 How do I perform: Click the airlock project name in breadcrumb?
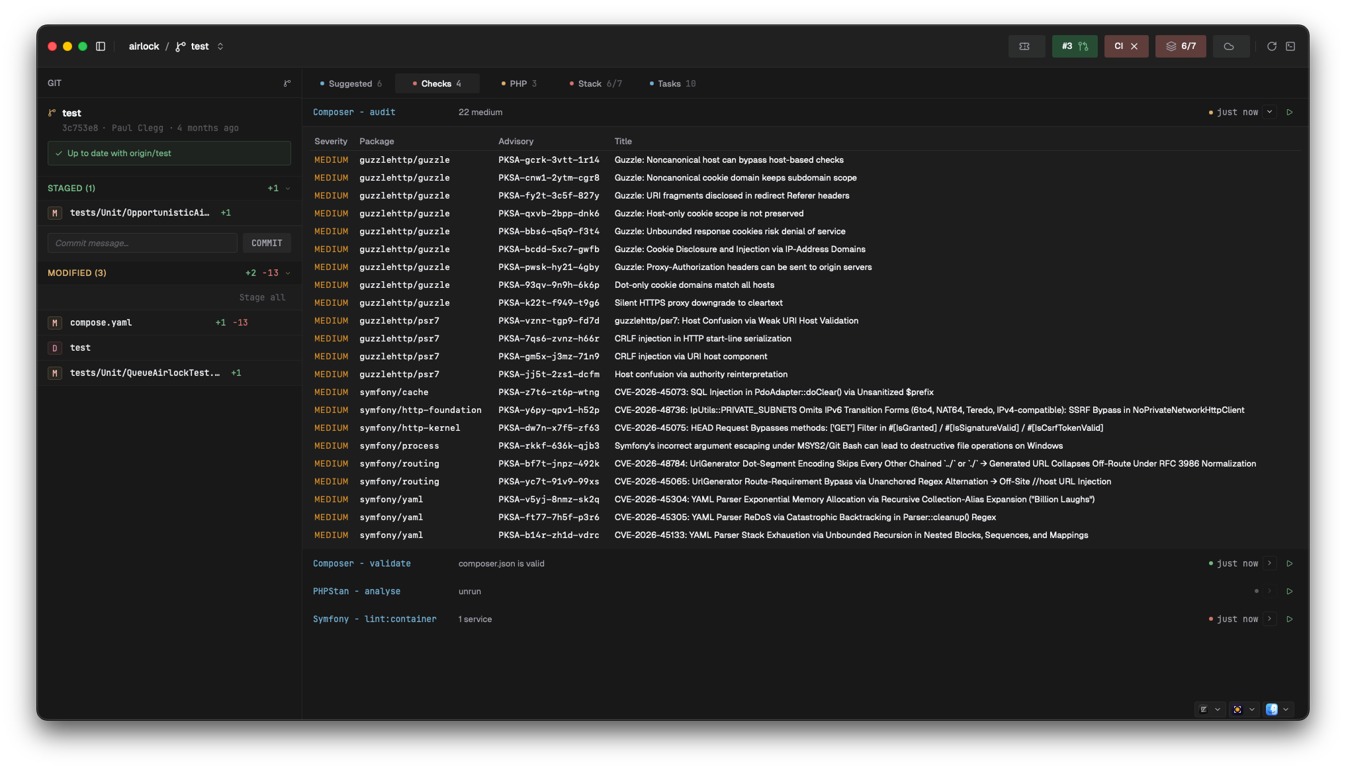(x=144, y=46)
